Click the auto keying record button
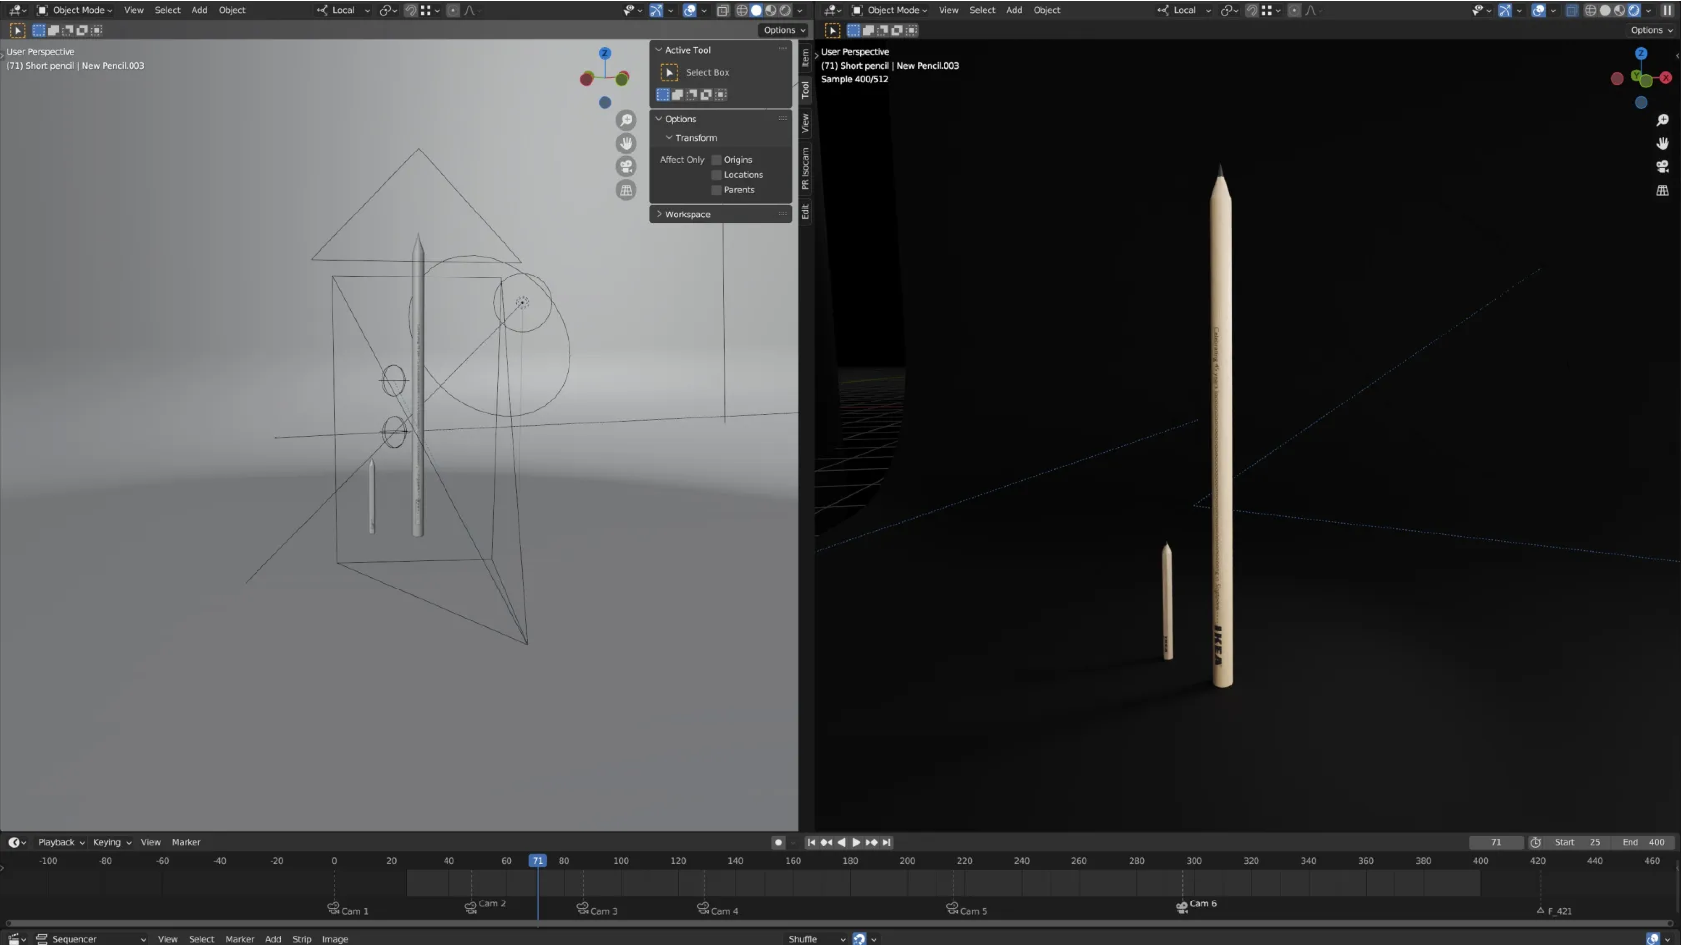 pyautogui.click(x=778, y=842)
